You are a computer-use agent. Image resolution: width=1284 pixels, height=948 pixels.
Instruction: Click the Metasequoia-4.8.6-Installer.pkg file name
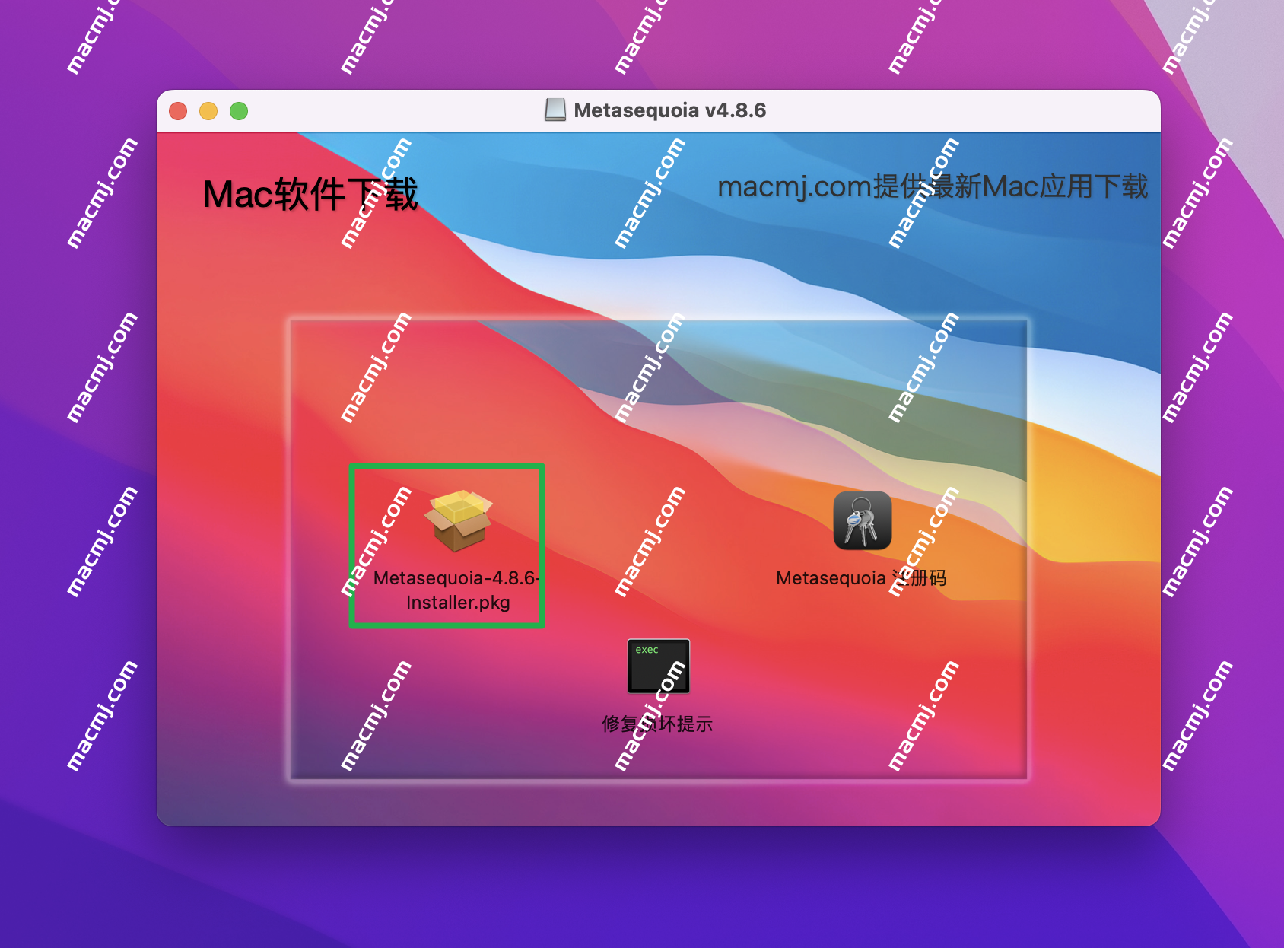[457, 590]
